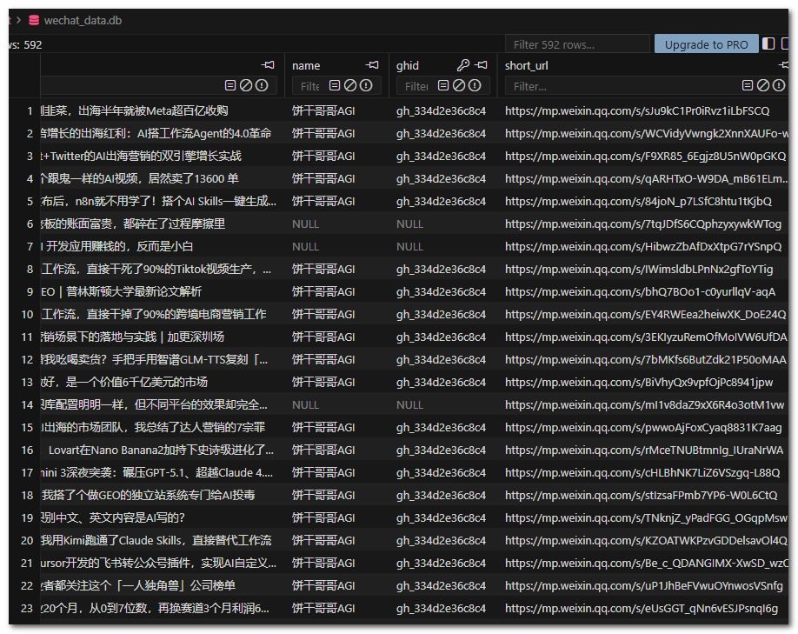Click the wechat_data.db database icon in breadcrumb
Image resolution: width=798 pixels, height=634 pixels.
[34, 20]
